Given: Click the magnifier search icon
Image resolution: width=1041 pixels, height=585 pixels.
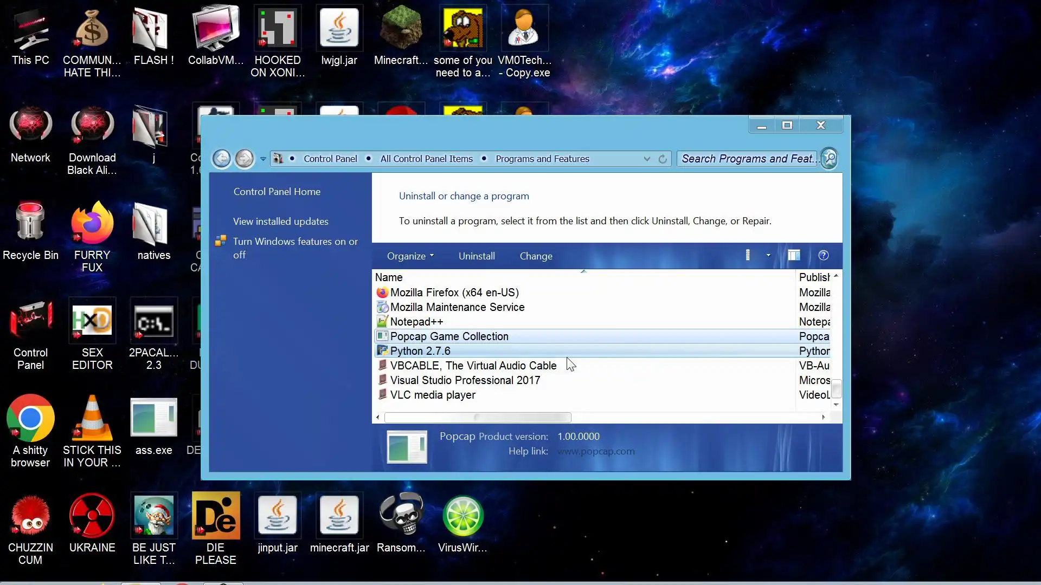Looking at the screenshot, I should tap(830, 159).
